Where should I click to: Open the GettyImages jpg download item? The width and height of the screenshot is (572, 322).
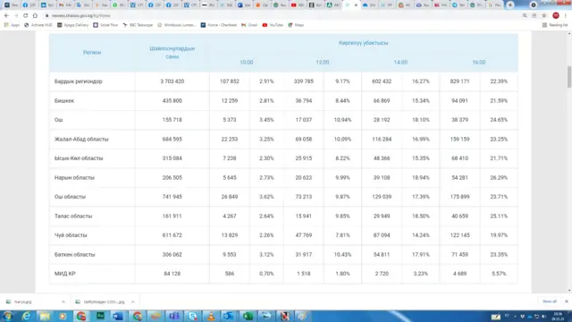point(100,302)
